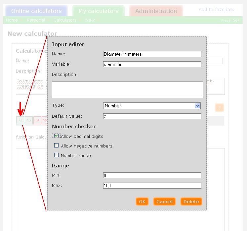The height and width of the screenshot is (231, 247).
Task: Open Personal in the breadcrumb bar
Action: point(36,20)
